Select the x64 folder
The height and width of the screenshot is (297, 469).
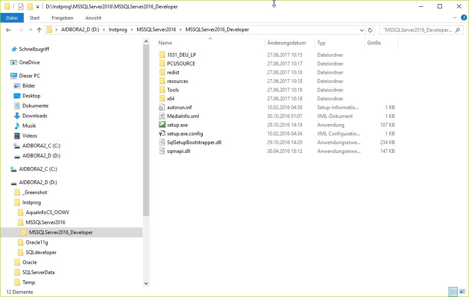(171, 99)
